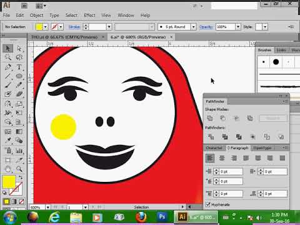300x225 pixels.
Task: Swap fill and stroke colors arrow
Action: (x=21, y=177)
